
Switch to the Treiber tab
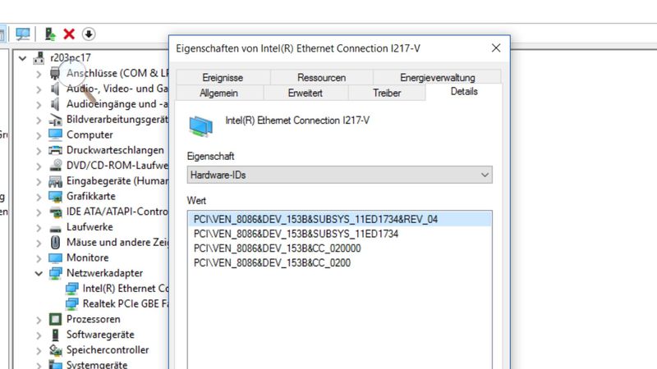(387, 93)
